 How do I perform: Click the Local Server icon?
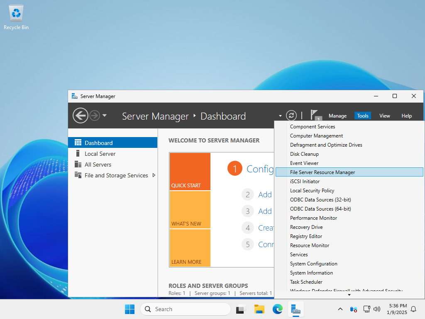78,154
